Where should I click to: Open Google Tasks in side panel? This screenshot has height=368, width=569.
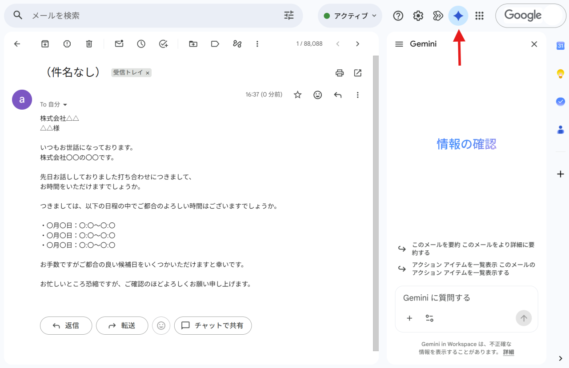(561, 102)
